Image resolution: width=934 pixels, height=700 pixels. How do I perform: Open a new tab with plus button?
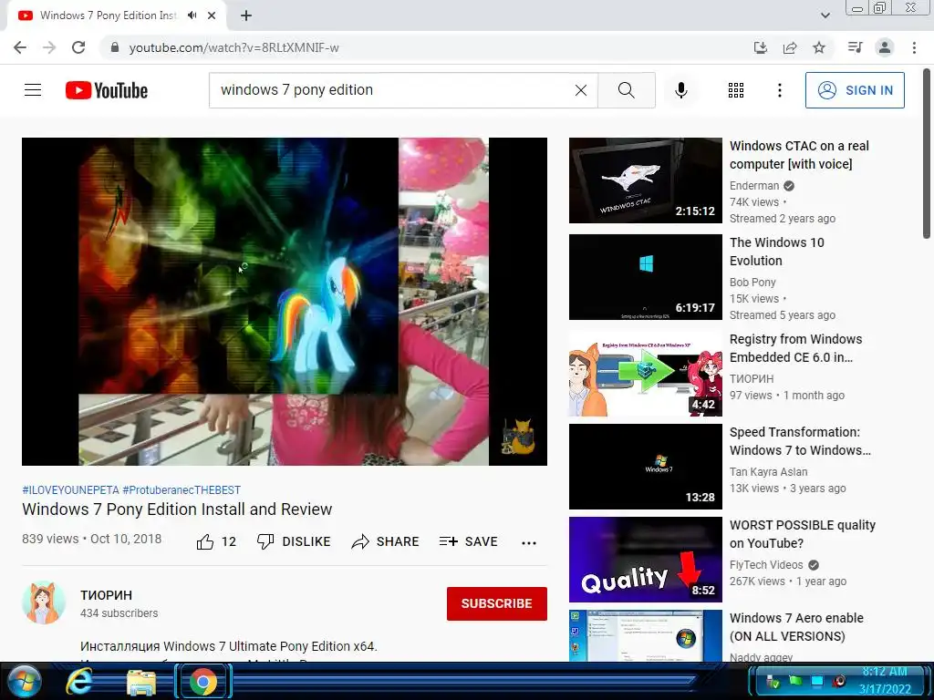pos(246,15)
